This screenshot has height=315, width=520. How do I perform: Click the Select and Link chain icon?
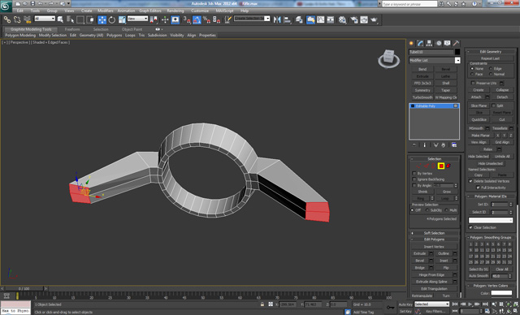7,19
